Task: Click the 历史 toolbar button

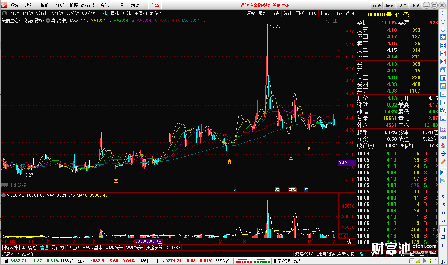Action: click(x=275, y=13)
